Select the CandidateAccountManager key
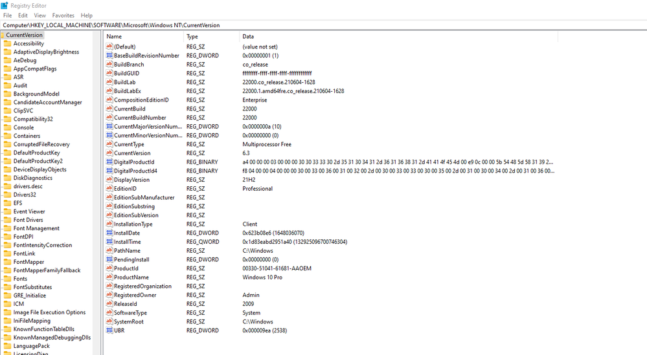 (x=47, y=102)
